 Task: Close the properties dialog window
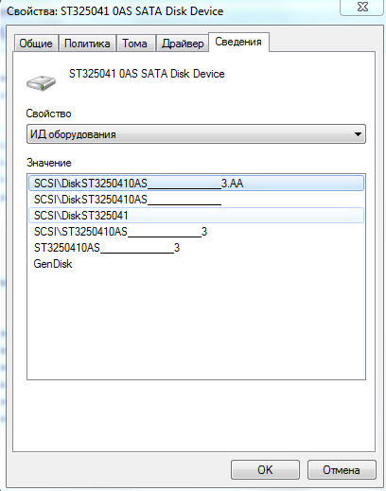(361, 7)
